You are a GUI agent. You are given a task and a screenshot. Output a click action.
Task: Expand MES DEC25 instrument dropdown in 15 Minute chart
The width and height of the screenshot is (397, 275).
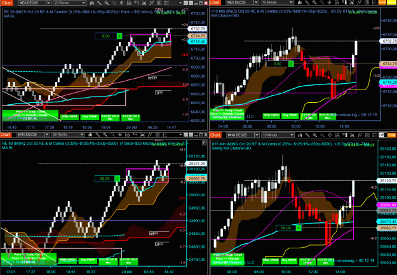click(256, 3)
